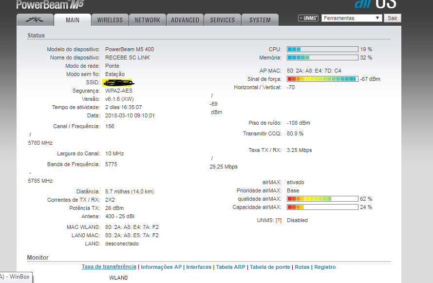Open the WIRELESS tab

pos(110,20)
